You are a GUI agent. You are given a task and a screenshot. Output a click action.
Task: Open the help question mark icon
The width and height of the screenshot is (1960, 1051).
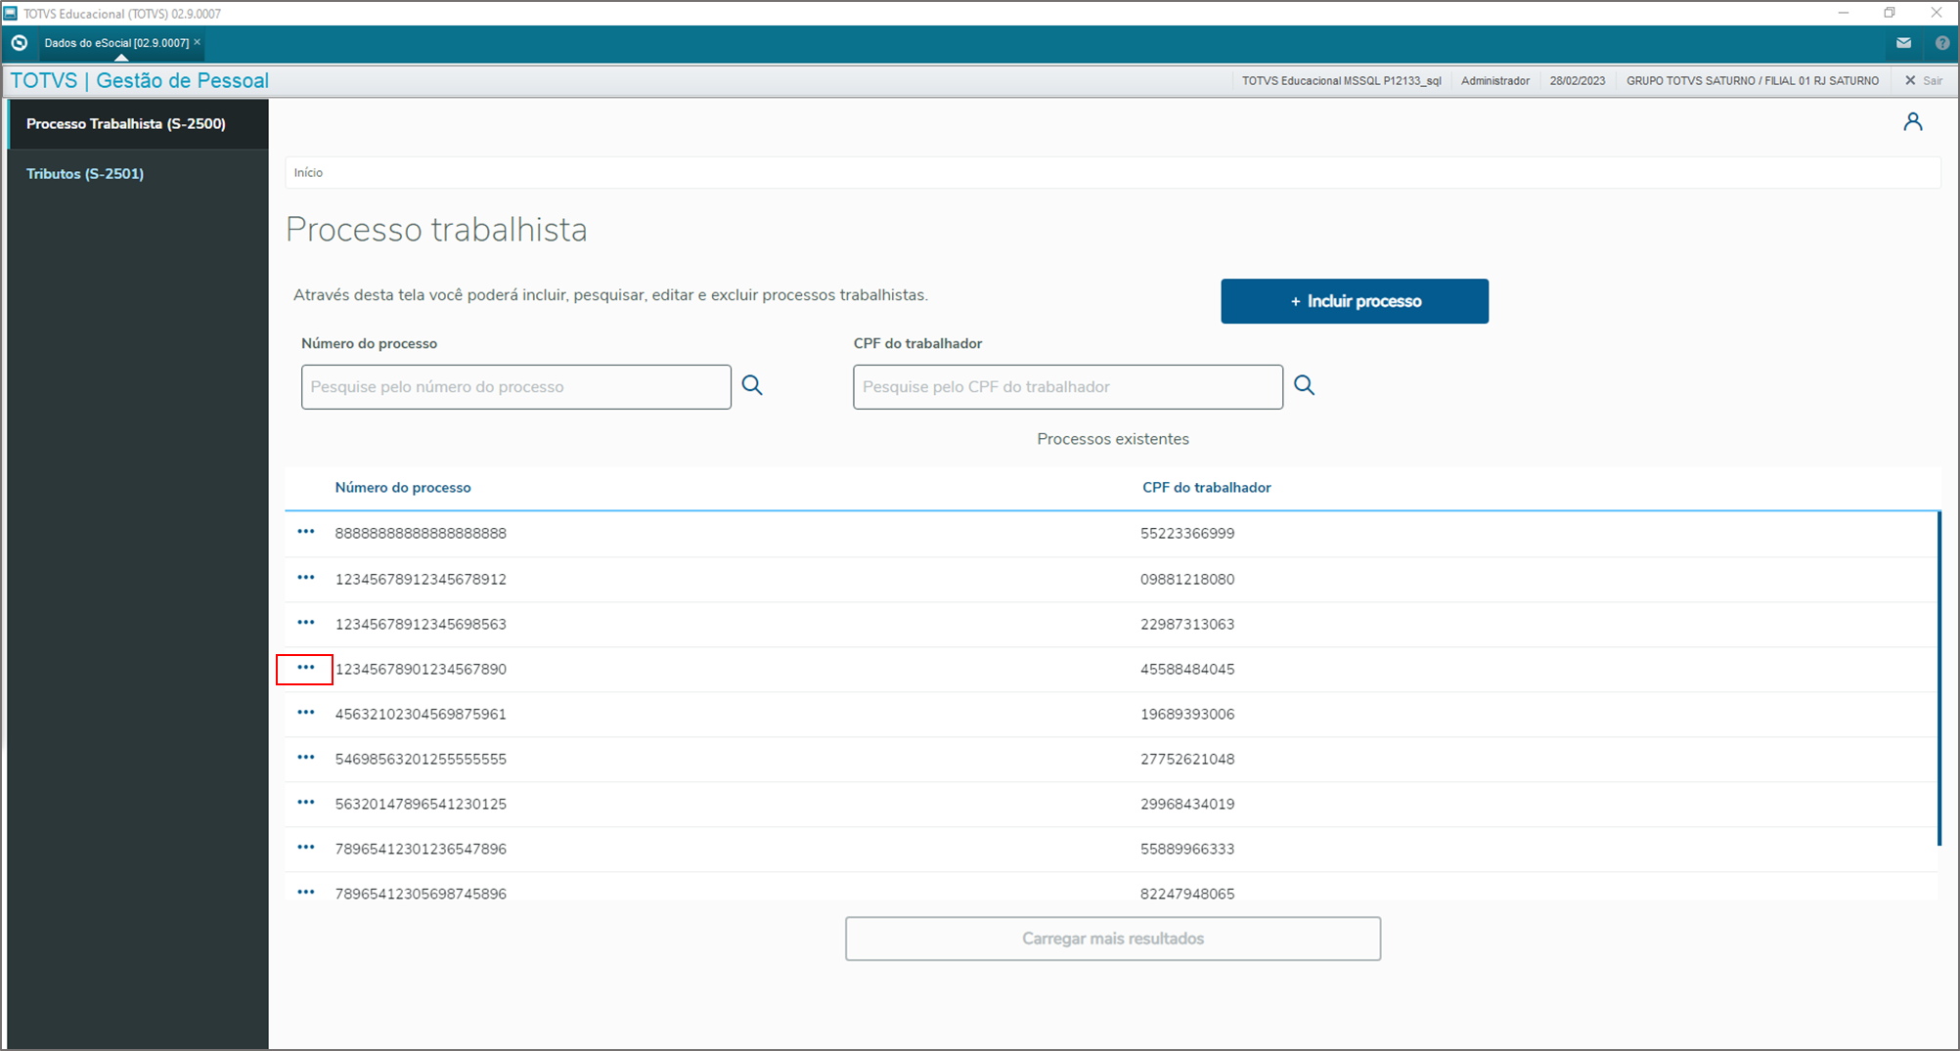1941,43
